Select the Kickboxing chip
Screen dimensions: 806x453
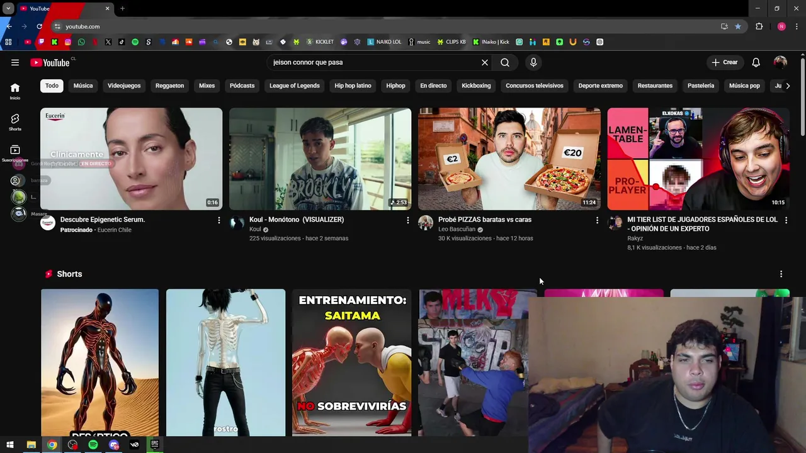coord(476,86)
